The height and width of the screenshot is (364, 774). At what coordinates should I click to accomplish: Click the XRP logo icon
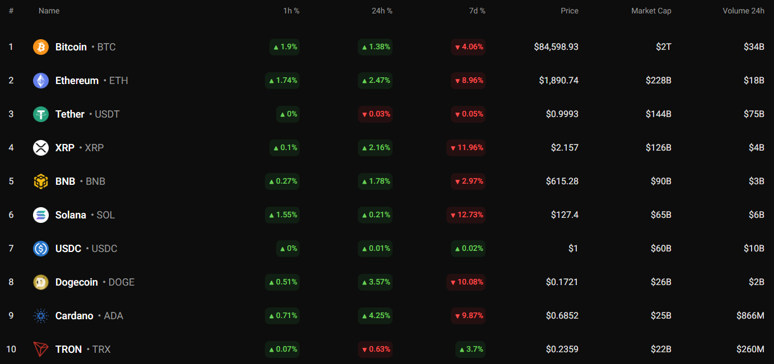(x=41, y=148)
